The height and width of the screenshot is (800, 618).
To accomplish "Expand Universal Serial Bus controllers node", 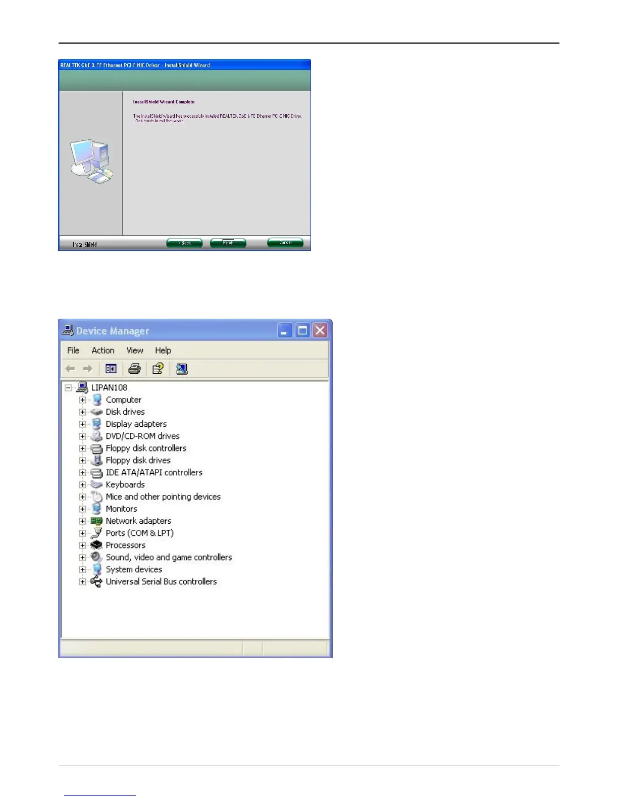I will click(82, 582).
